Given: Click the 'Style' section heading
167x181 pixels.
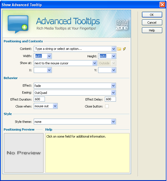Looking at the screenshot, I should click(x=8, y=114).
